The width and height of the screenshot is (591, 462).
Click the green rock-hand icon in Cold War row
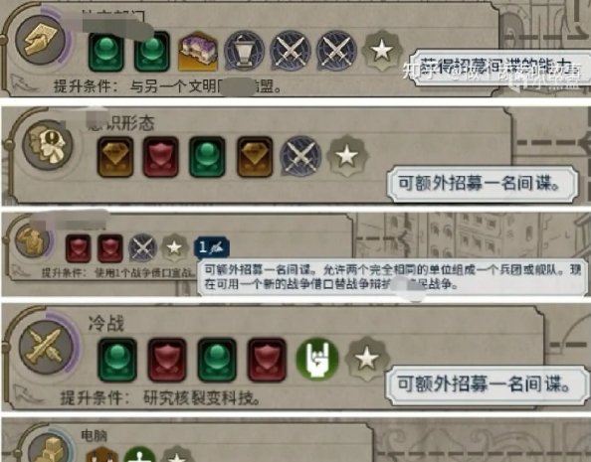pyautogui.click(x=317, y=359)
